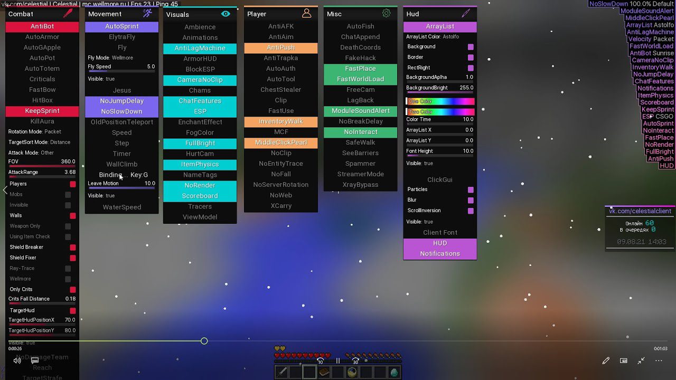Viewport: 676px width, 380px height.
Task: Click the Visuals category header
Action: pos(200,14)
